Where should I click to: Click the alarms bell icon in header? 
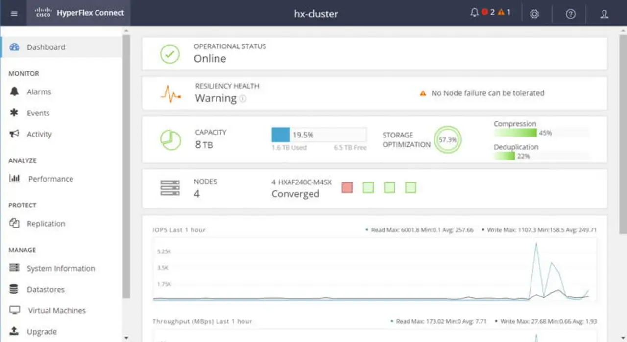(474, 13)
